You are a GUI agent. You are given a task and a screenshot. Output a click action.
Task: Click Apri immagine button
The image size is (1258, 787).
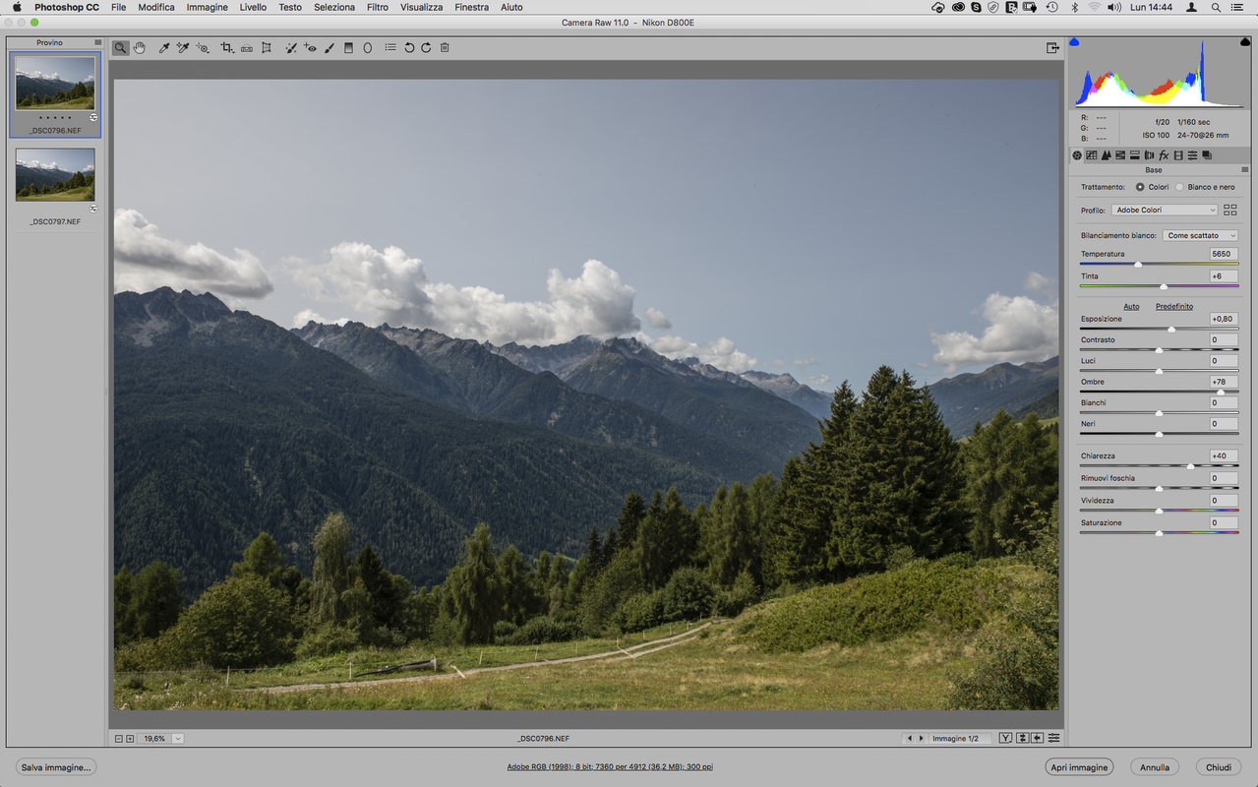(x=1079, y=767)
